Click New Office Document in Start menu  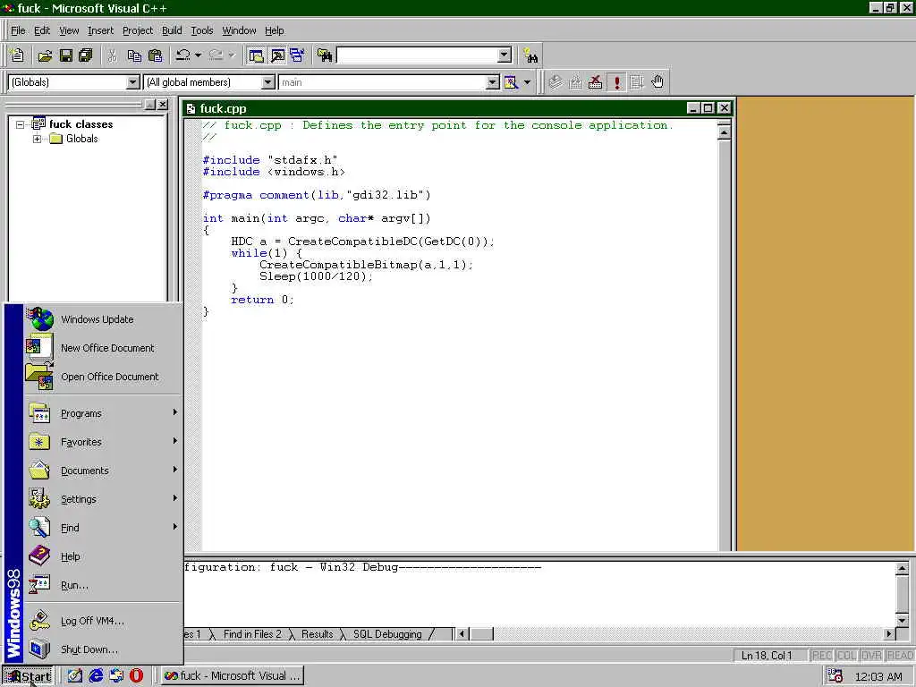click(104, 348)
